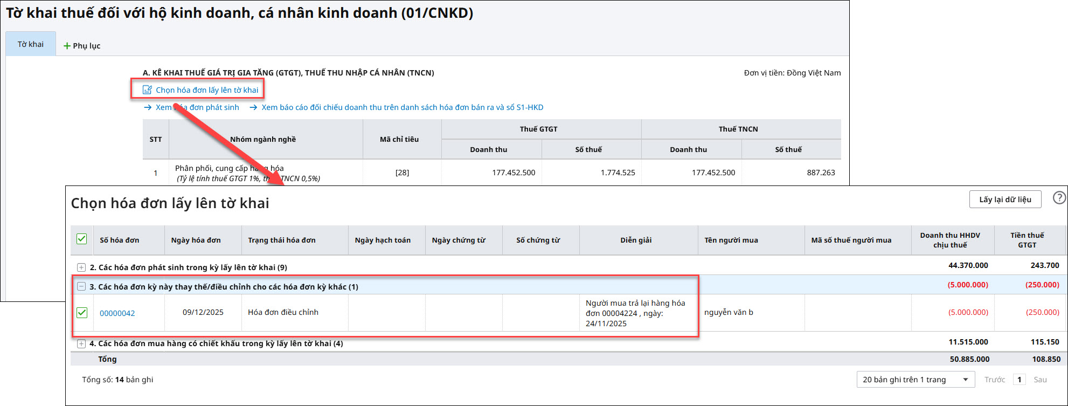Open the 20 bản ghi trên 1 trang dropdown
The width and height of the screenshot is (1068, 406).
tap(915, 380)
